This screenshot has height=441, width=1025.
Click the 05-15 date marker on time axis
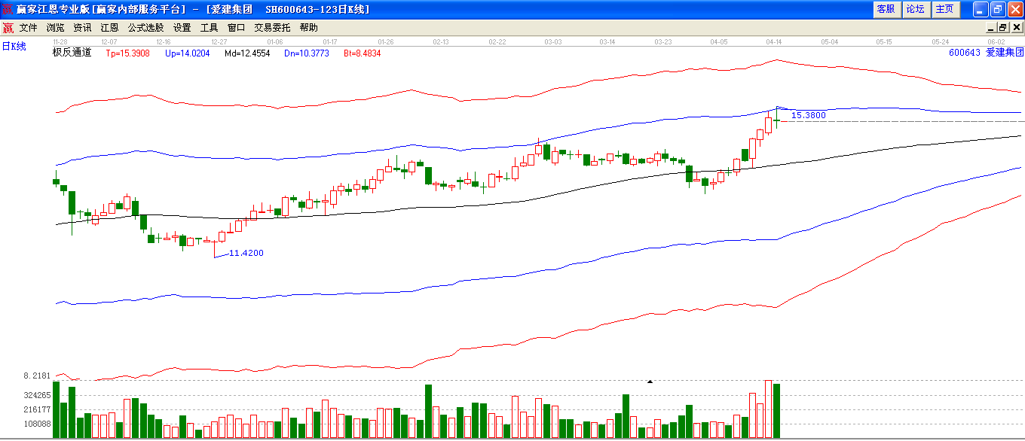[x=884, y=42]
